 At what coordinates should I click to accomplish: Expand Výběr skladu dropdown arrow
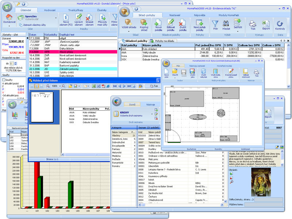point(129,31)
